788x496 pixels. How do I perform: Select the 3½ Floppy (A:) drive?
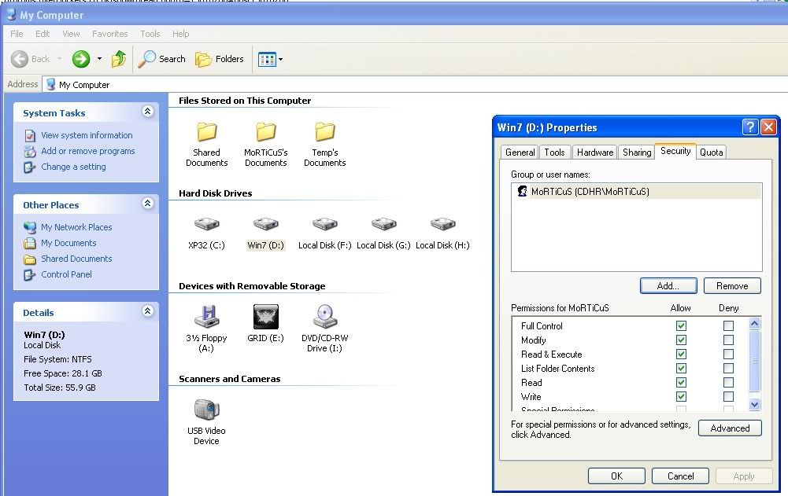coord(206,329)
